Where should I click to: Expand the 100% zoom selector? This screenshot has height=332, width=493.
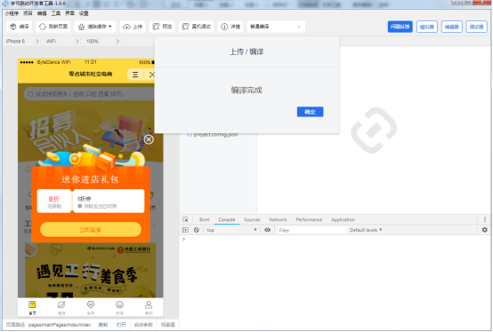click(x=102, y=41)
